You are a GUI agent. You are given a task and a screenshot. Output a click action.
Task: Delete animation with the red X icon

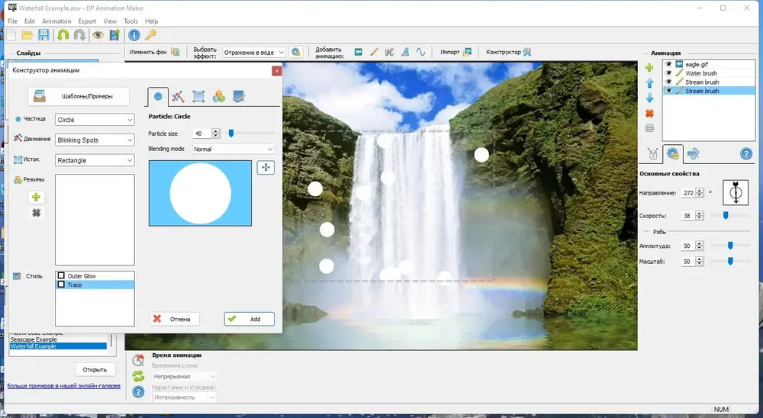(x=649, y=114)
